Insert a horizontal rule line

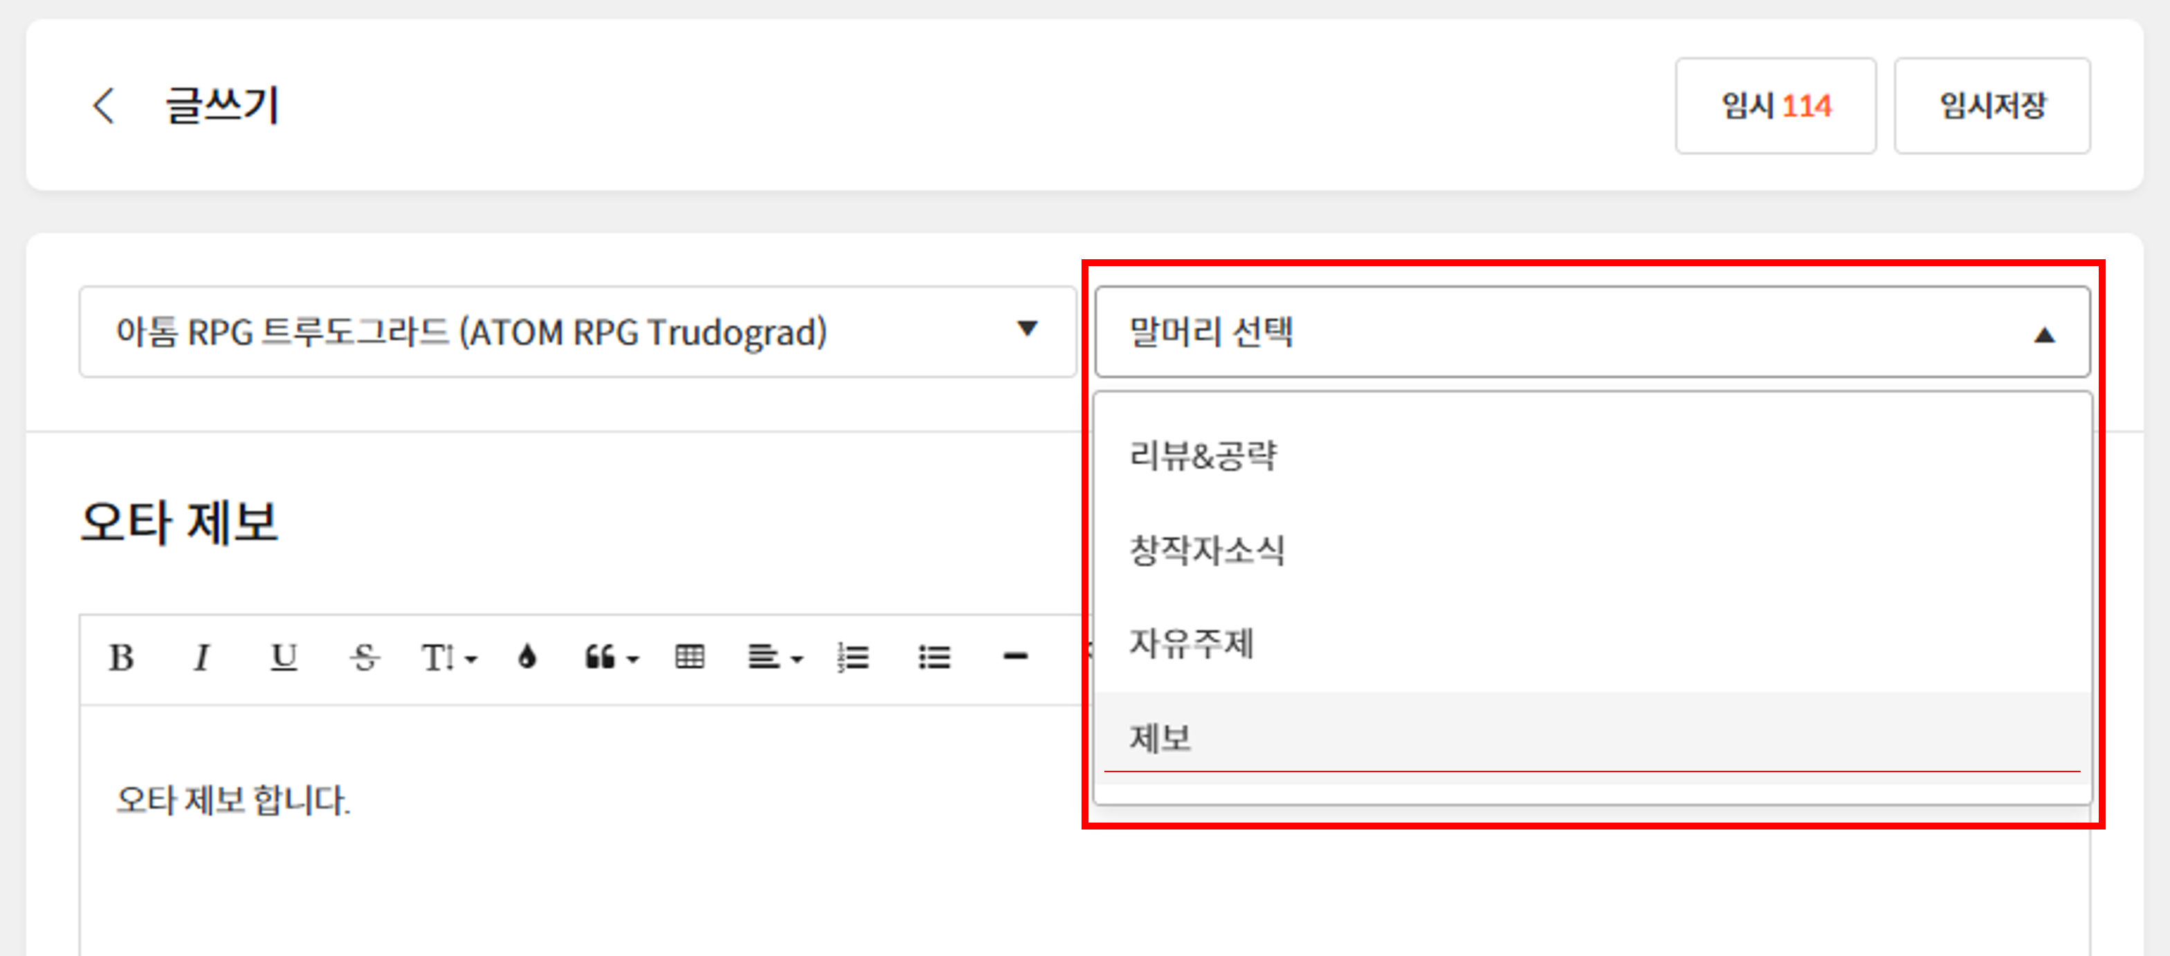[1015, 657]
